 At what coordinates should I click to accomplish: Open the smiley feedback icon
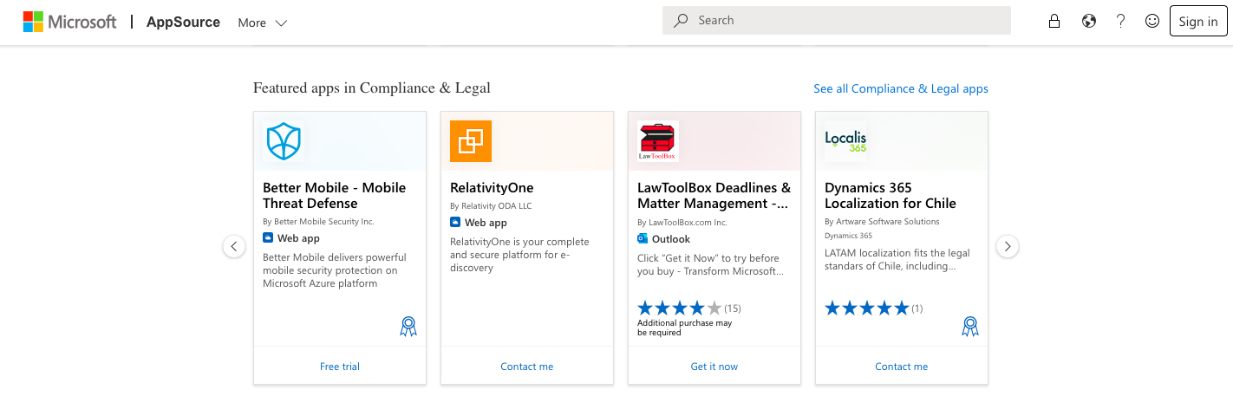(x=1152, y=22)
